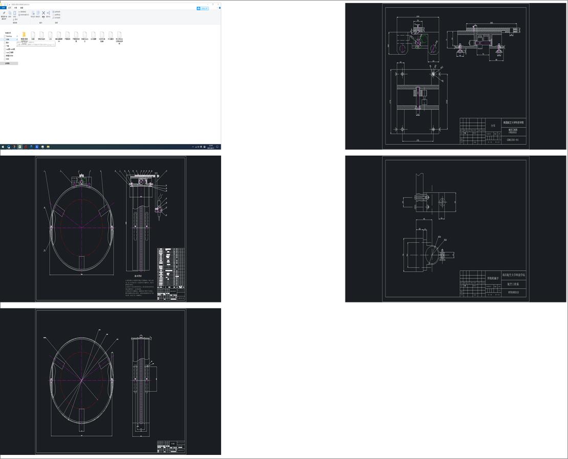Open the oval ring assembly drawing with the parts list
The height and width of the screenshot is (459, 568).
click(x=111, y=229)
